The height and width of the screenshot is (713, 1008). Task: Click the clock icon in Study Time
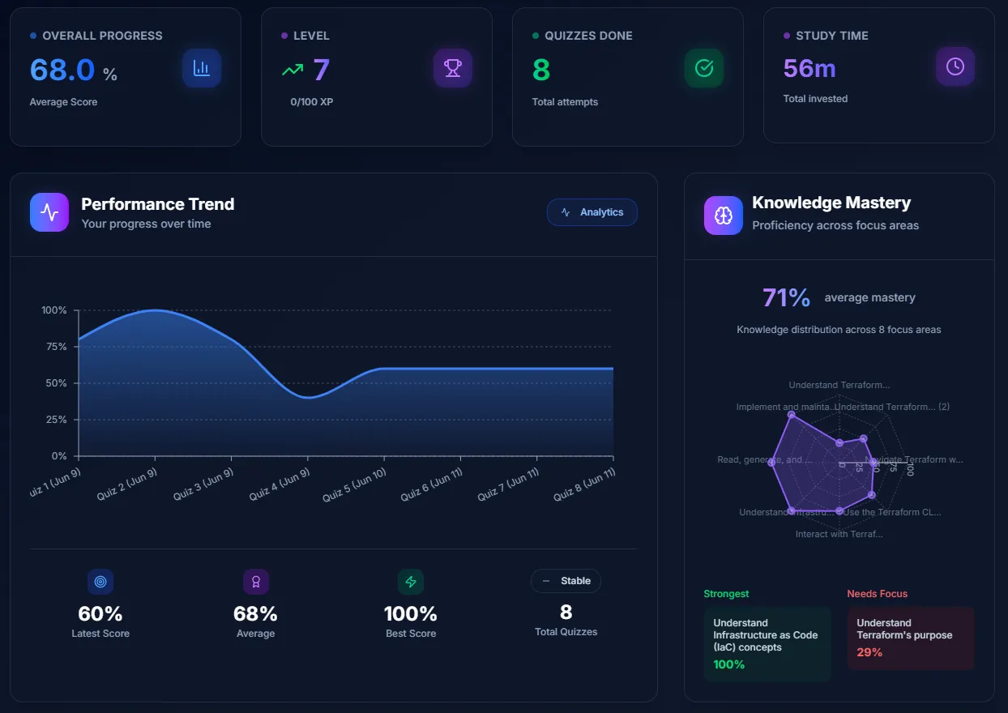[x=955, y=66]
